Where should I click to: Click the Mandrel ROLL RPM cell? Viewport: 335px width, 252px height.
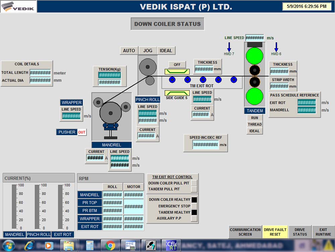[113, 195]
